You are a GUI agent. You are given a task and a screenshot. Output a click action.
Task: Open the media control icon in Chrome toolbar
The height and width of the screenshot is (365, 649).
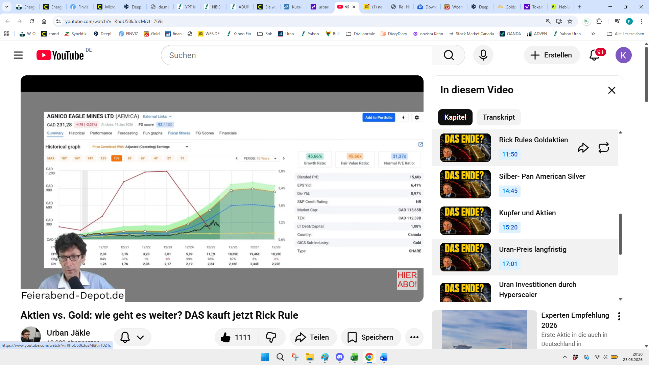pos(617,21)
